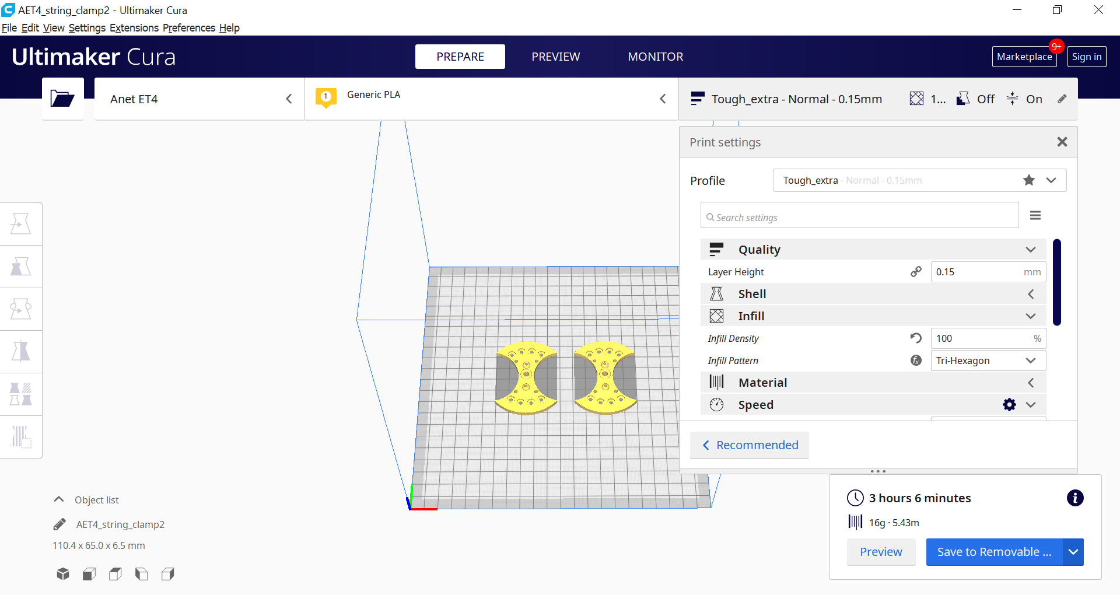Open the Tough_extra profile dropdown
The width and height of the screenshot is (1120, 595).
[919, 180]
